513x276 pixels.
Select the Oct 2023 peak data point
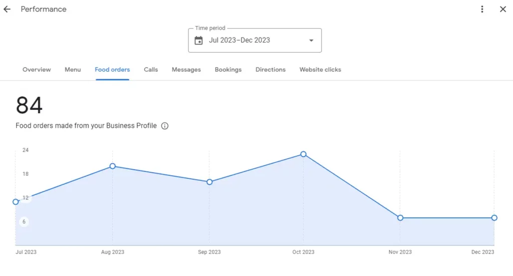pyautogui.click(x=303, y=154)
